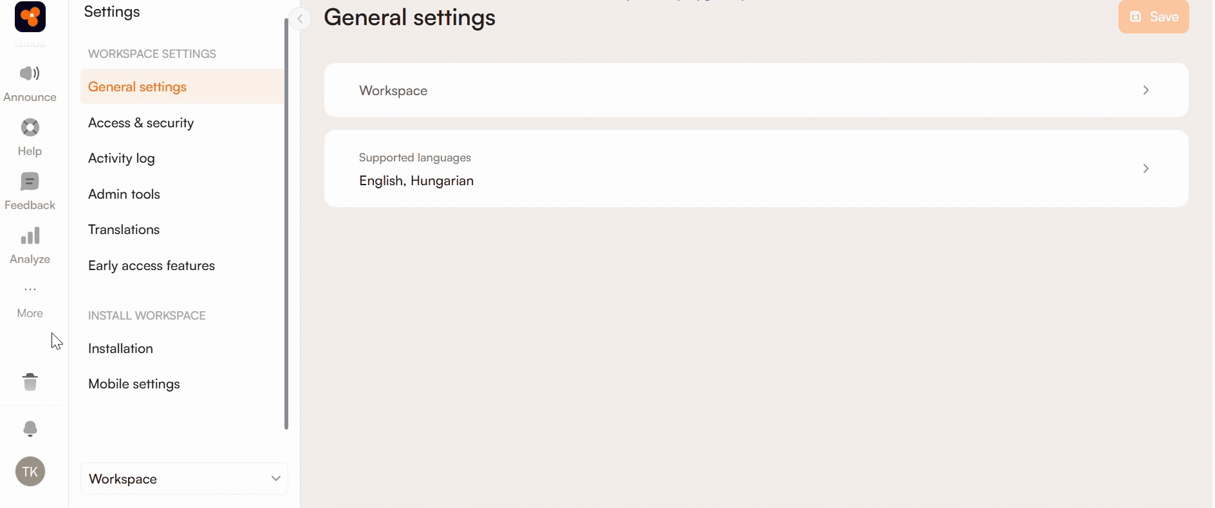Expand the Supported languages row
Screen dimensions: 1215x508
pyautogui.click(x=756, y=168)
